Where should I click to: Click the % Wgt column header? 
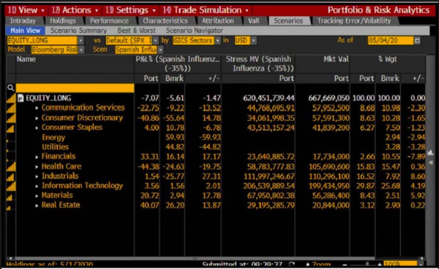pyautogui.click(x=388, y=59)
